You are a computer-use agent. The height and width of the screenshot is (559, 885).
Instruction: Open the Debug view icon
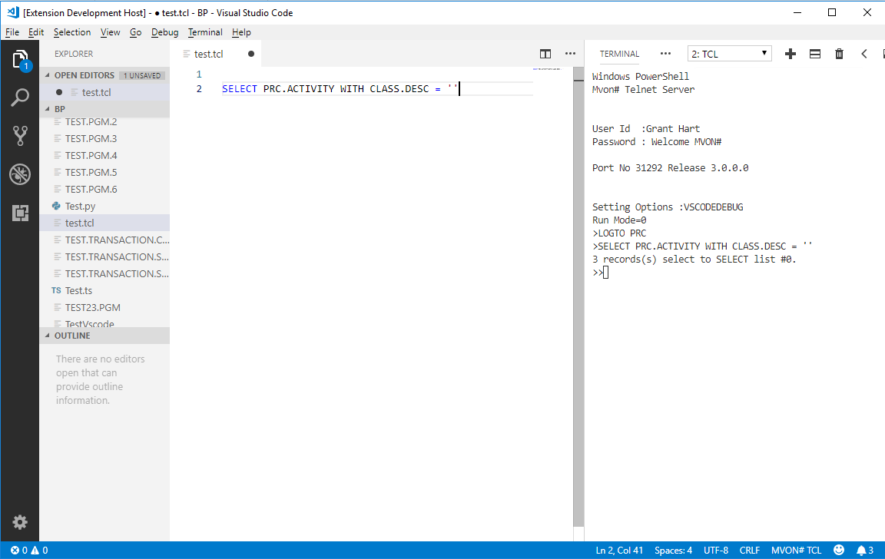coord(20,174)
